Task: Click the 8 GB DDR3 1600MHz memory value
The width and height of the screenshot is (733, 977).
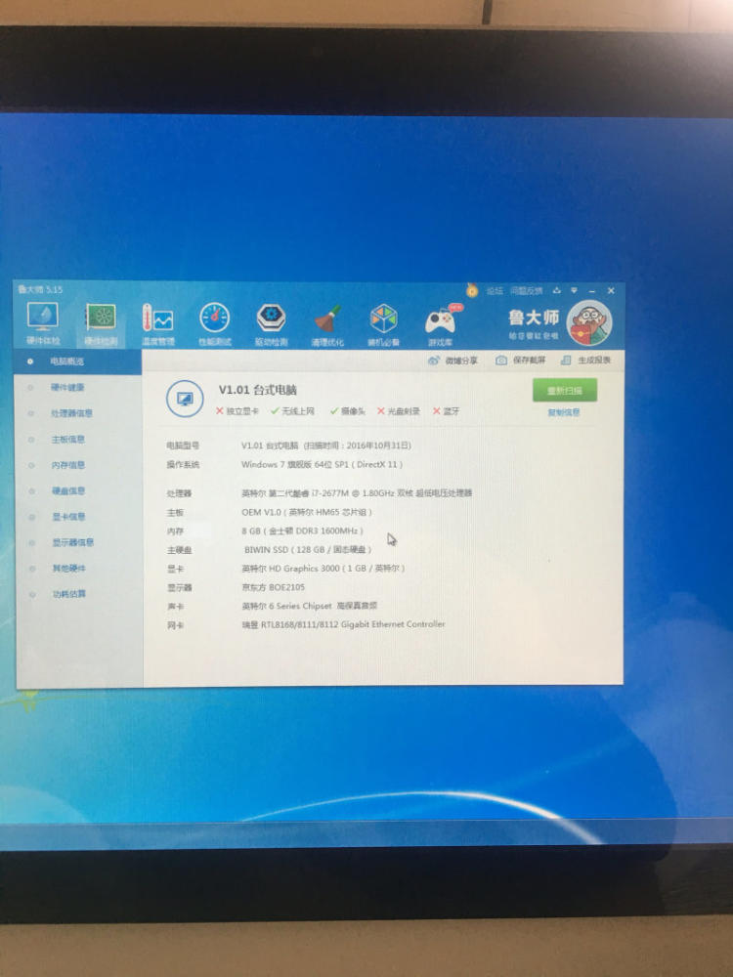Action: pyautogui.click(x=302, y=531)
